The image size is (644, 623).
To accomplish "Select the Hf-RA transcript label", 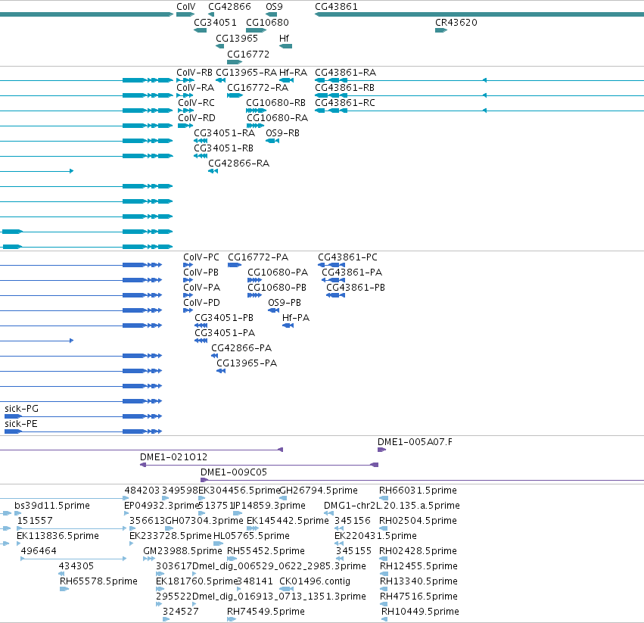I will coord(293,73).
